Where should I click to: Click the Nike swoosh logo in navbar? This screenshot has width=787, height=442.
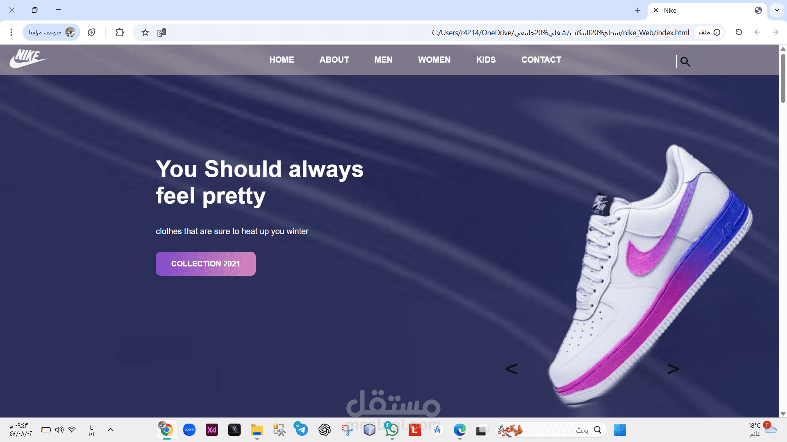point(28,59)
